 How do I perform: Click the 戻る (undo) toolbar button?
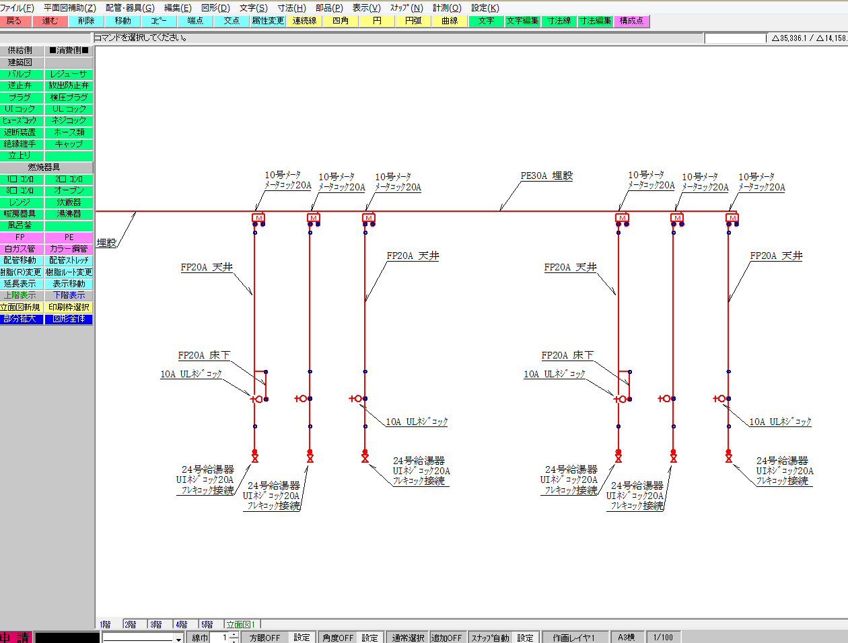point(14,21)
